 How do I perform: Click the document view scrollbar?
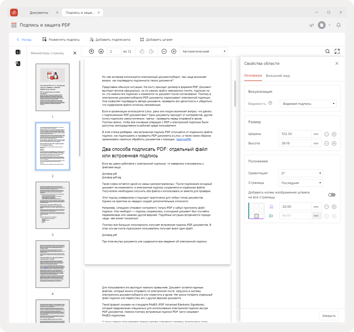click(235, 93)
